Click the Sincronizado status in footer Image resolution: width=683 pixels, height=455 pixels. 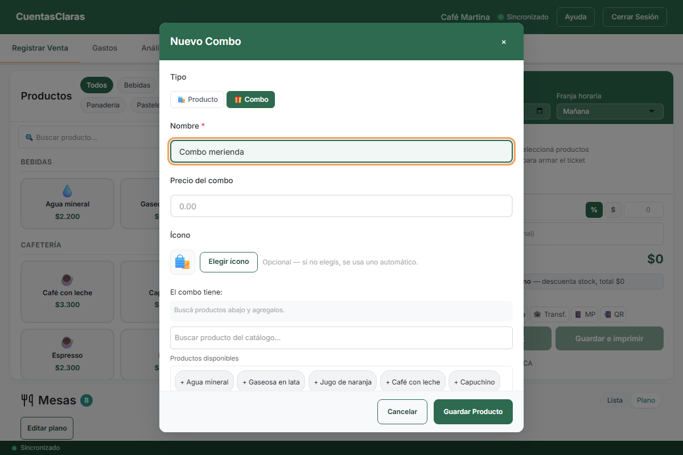click(x=35, y=448)
